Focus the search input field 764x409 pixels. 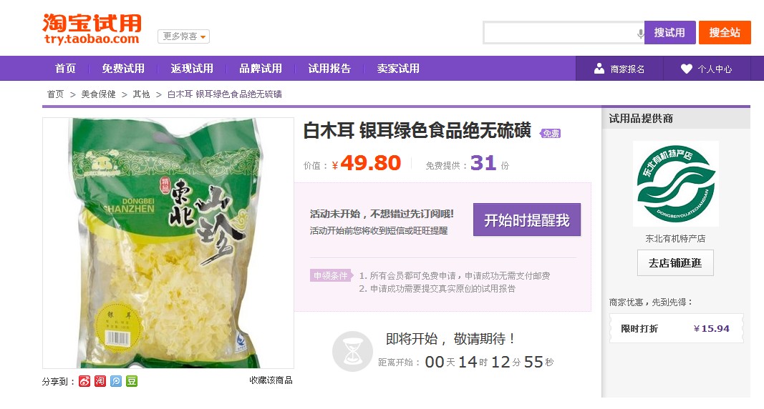(561, 33)
